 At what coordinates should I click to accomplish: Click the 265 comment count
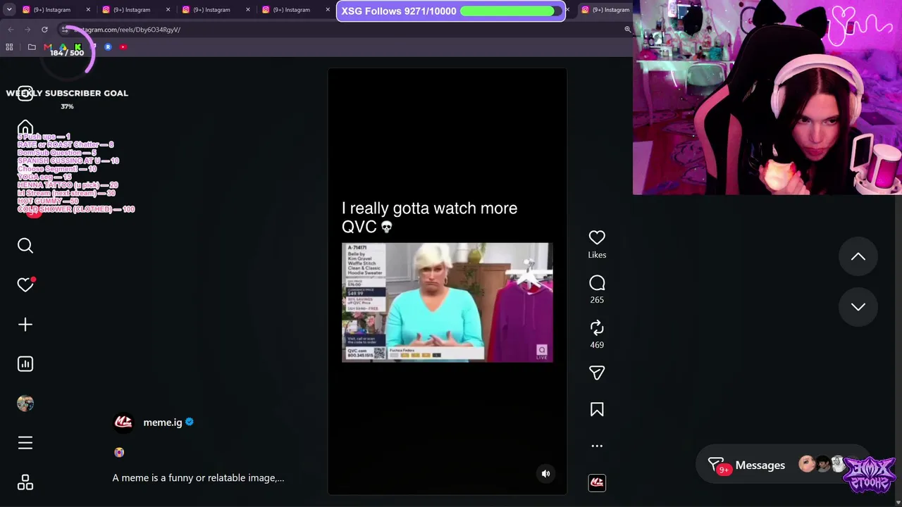[597, 300]
